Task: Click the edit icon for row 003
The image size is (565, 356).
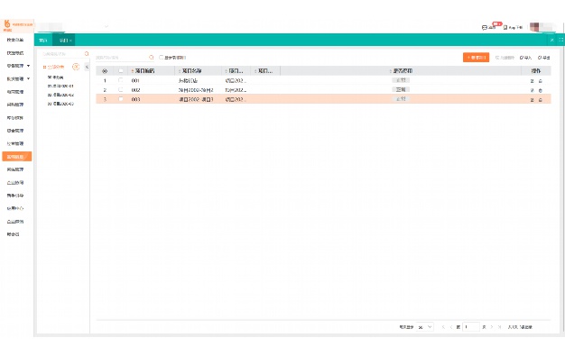Action: (532, 100)
